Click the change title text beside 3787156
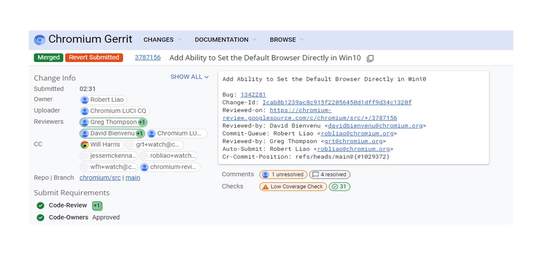This screenshot has height=265, width=542. click(265, 58)
